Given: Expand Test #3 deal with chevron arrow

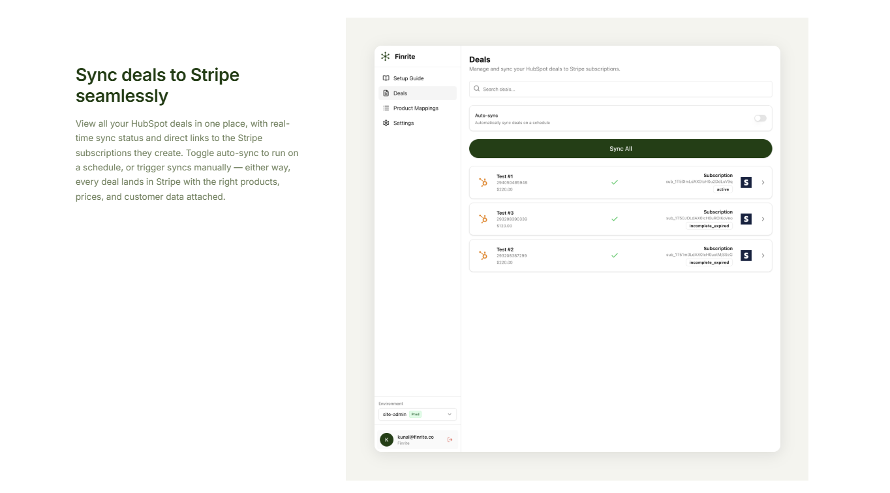Looking at the screenshot, I should pos(763,219).
